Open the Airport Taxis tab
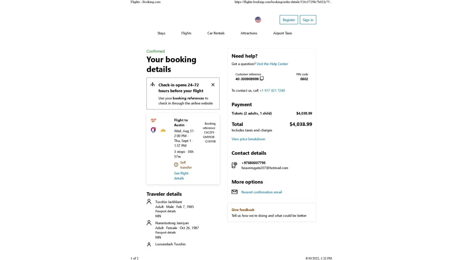This screenshot has width=463, height=260. pos(282,33)
